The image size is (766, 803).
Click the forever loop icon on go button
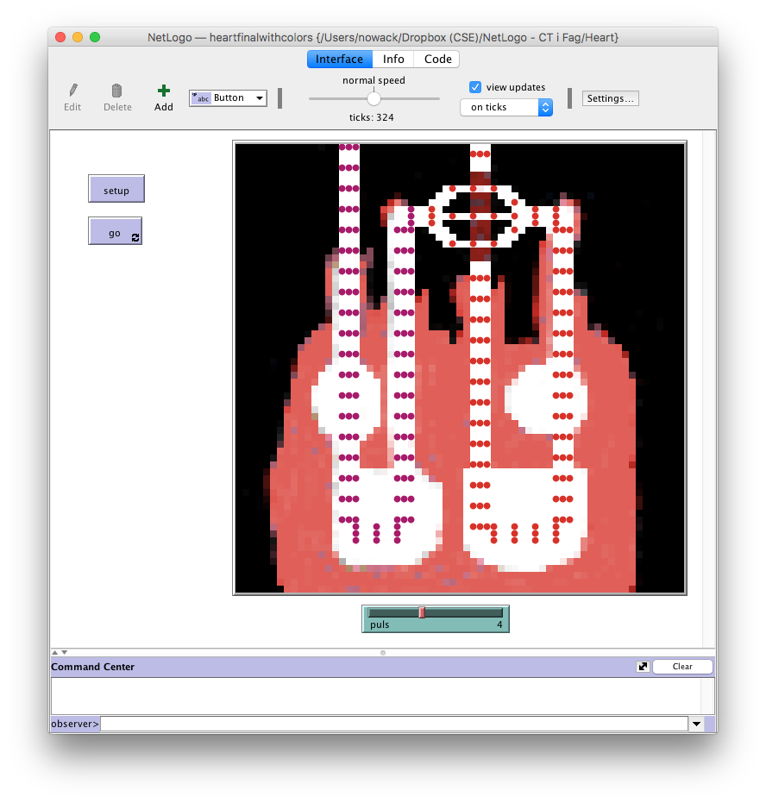click(135, 237)
